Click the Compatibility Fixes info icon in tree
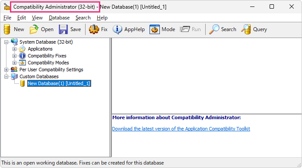The image size is (302, 168). [22, 56]
